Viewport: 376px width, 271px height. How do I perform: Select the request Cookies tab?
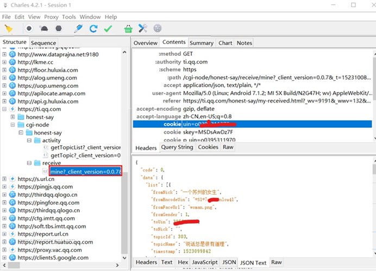(208, 147)
